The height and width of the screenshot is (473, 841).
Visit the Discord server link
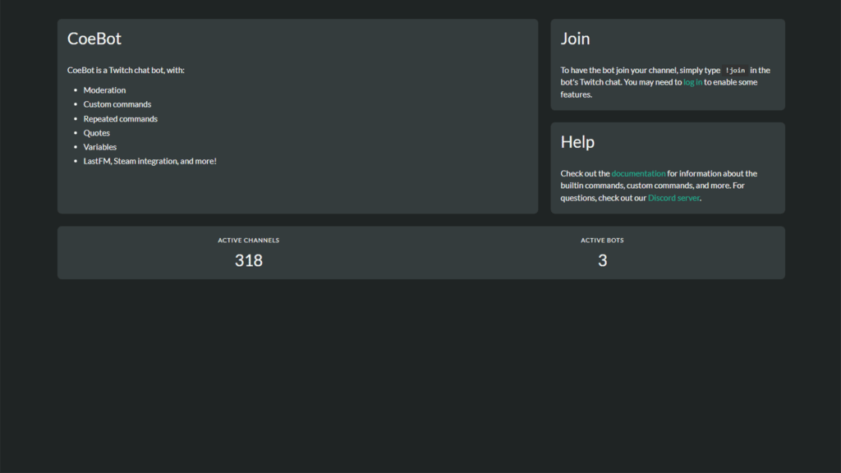coord(673,198)
